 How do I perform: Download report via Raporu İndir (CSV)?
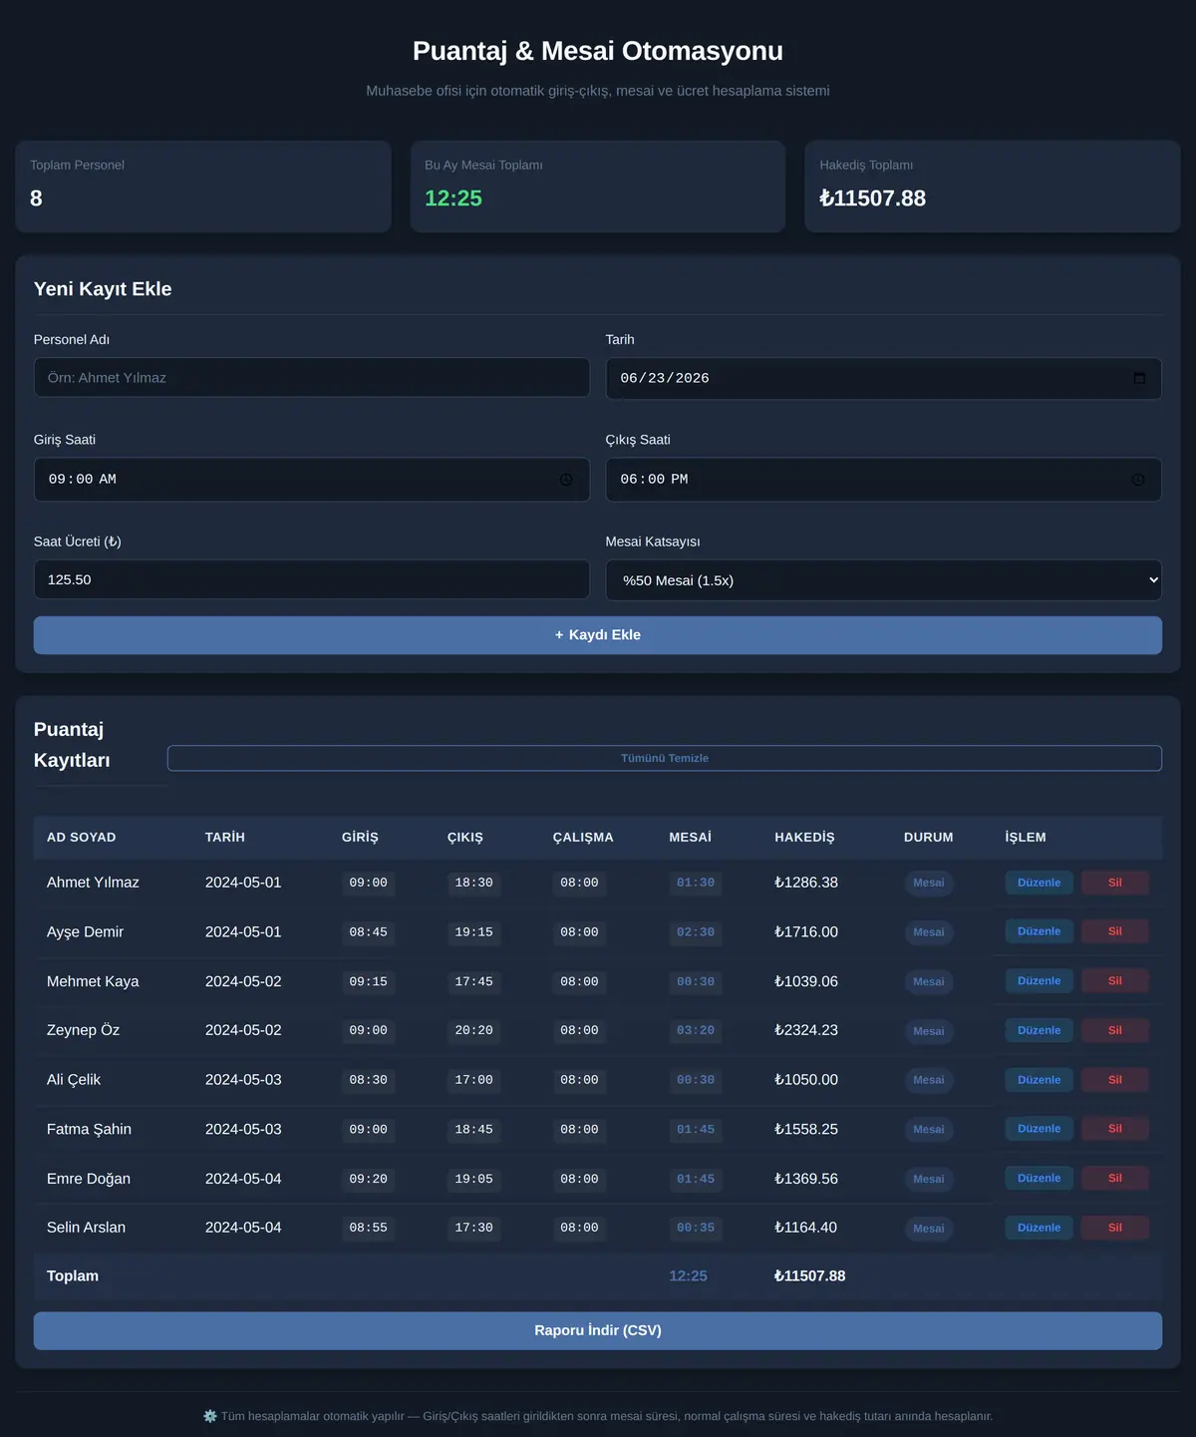click(x=598, y=1330)
